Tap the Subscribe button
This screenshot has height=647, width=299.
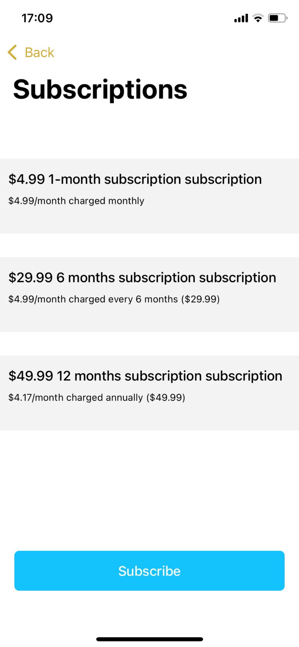point(149,571)
